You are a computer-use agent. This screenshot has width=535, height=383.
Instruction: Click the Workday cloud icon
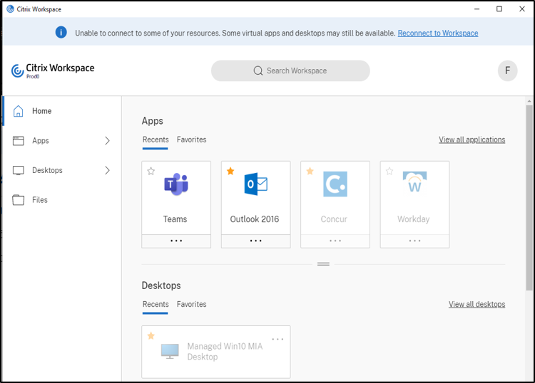coord(414,184)
